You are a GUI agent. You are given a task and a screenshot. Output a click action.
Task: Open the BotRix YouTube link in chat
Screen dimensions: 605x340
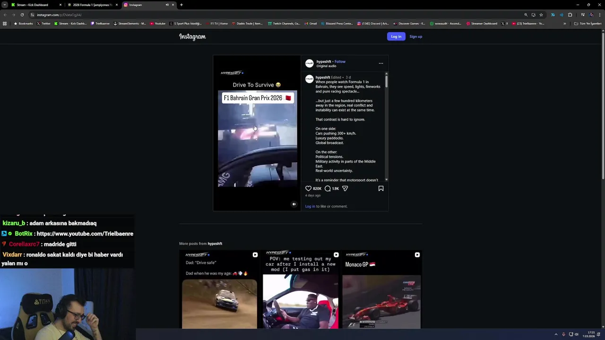(85, 234)
